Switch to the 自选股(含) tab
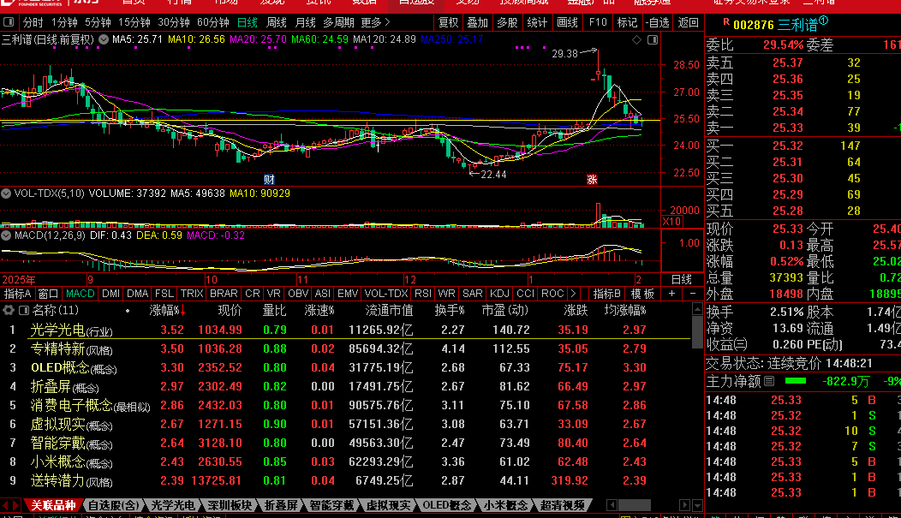The height and width of the screenshot is (518, 901). [113, 505]
